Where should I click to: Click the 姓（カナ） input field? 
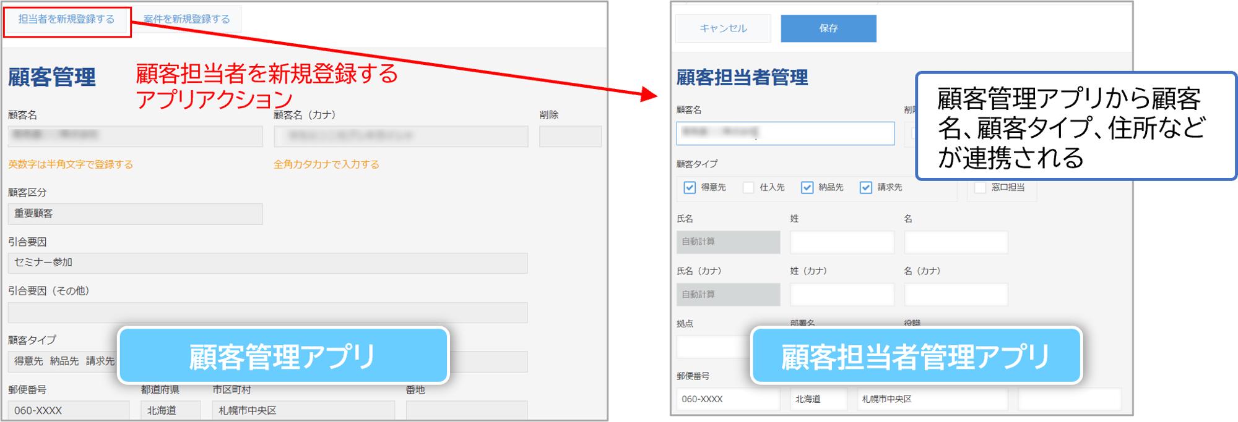pos(842,295)
